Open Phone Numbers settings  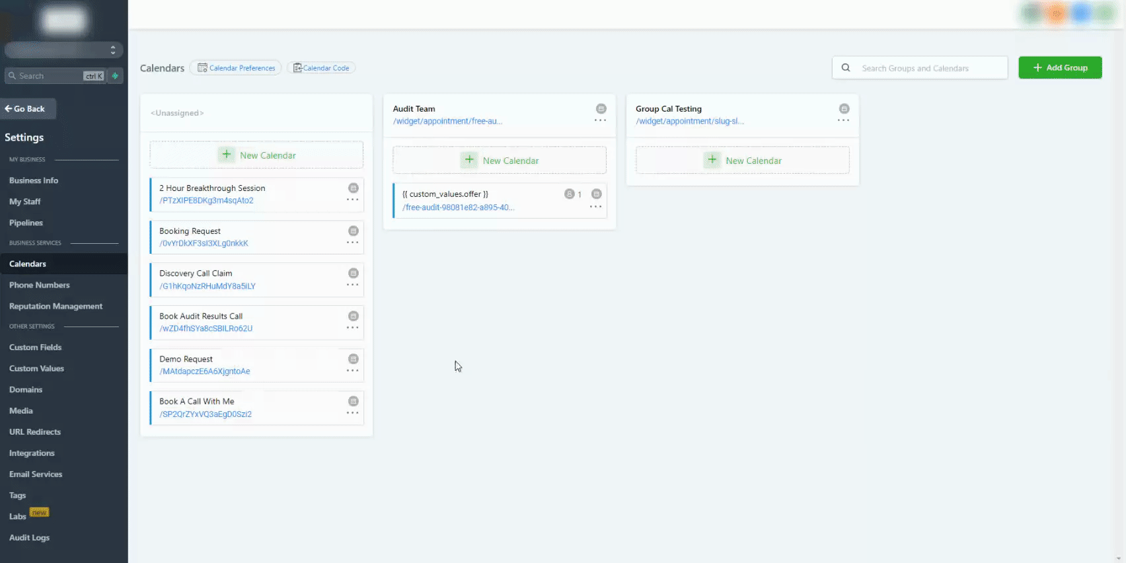39,285
